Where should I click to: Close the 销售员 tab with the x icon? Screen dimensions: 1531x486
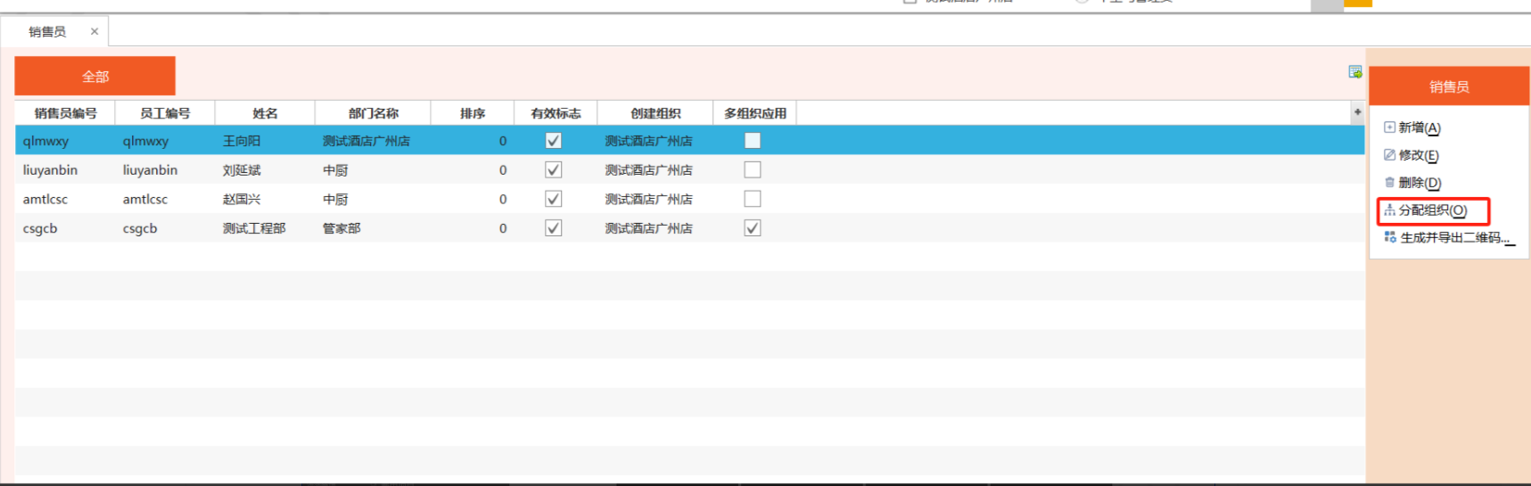pos(95,31)
